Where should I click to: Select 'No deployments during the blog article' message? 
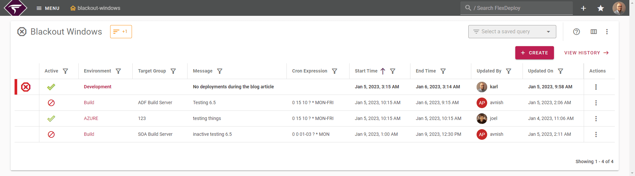(x=233, y=87)
